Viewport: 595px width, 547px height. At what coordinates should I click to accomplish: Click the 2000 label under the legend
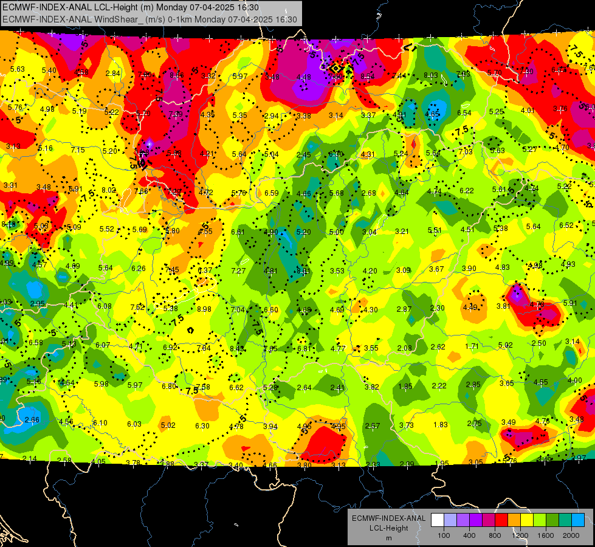tap(571, 535)
